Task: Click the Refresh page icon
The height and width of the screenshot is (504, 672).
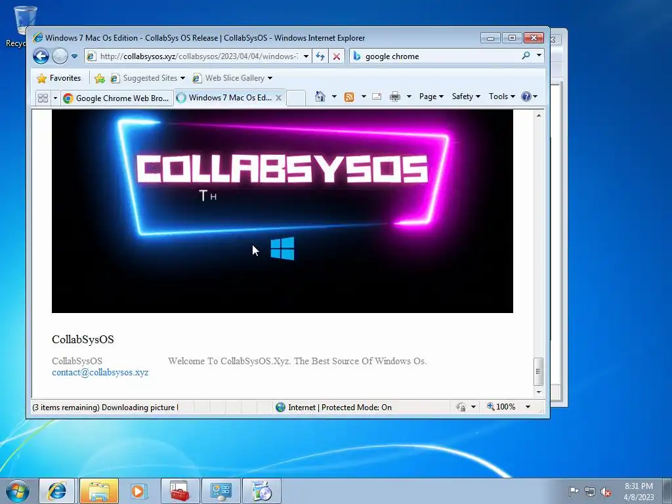Action: point(320,56)
